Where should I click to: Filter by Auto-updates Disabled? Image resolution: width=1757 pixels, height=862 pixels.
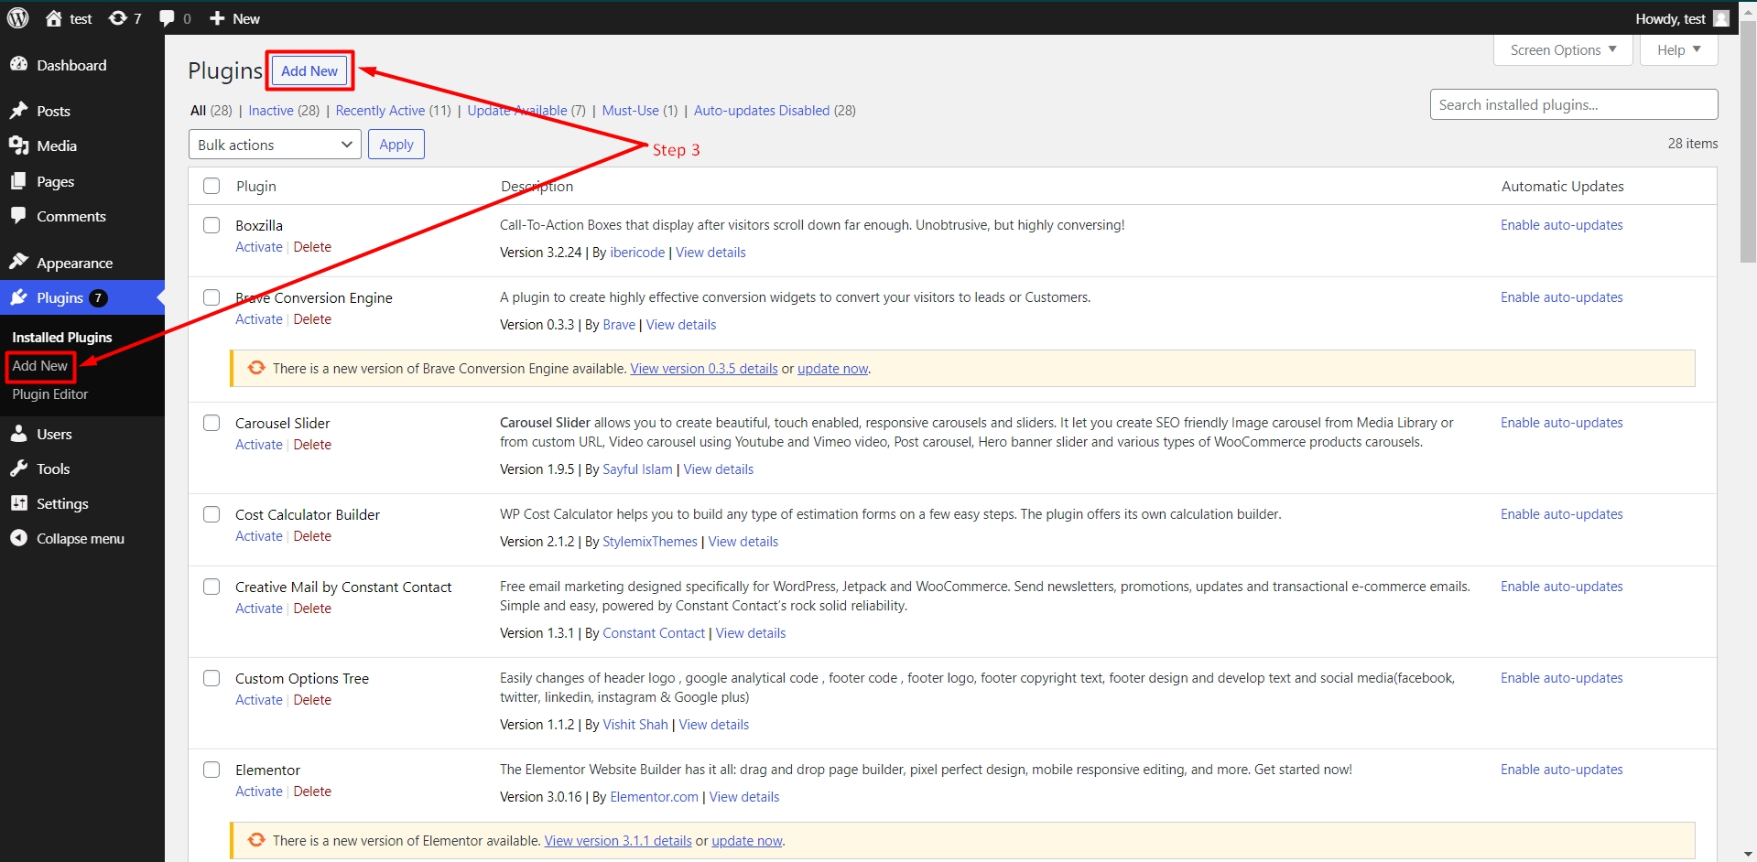pos(762,110)
